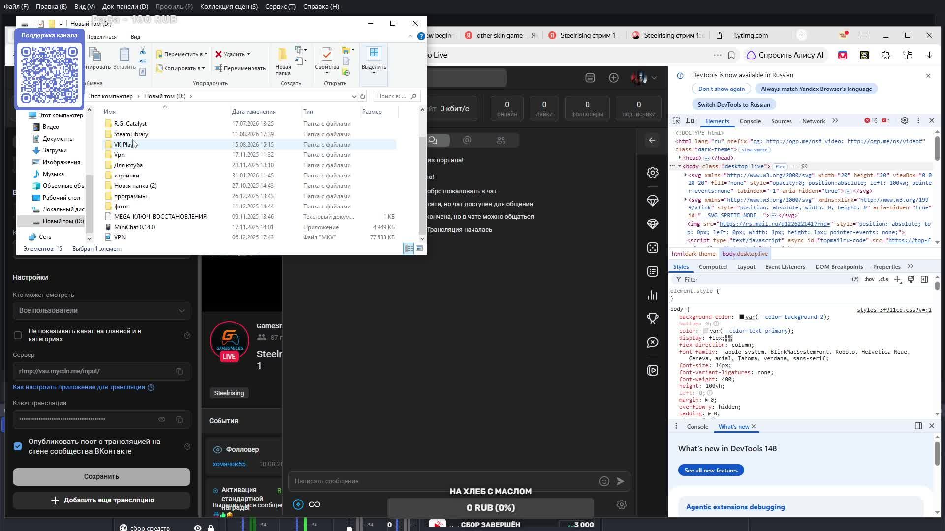Click 'Добавить еще трансляцию' button
This screenshot has width=945, height=531.
pyautogui.click(x=101, y=500)
